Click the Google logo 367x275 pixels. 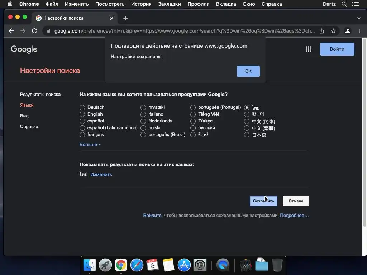click(x=24, y=49)
